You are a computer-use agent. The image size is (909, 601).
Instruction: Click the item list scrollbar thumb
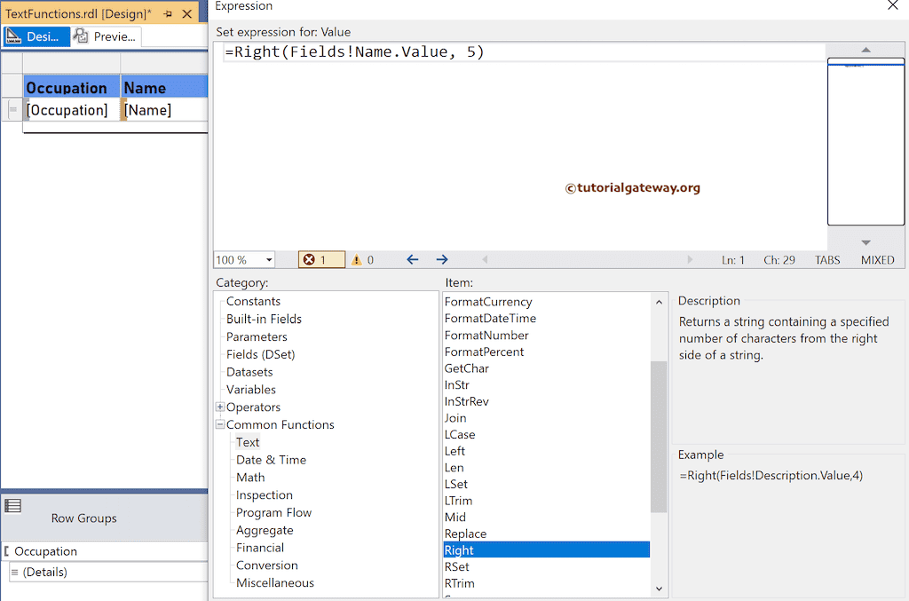point(659,413)
